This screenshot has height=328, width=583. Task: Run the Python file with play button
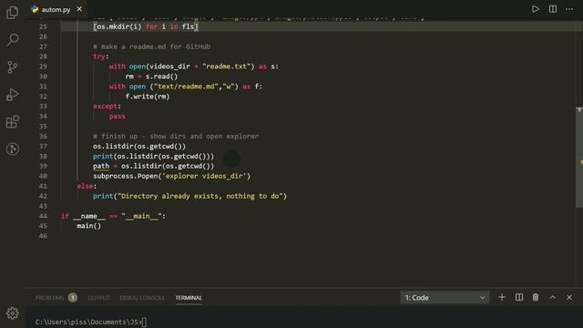coord(536,9)
